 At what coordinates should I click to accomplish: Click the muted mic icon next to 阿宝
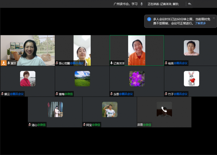click(x=84, y=125)
